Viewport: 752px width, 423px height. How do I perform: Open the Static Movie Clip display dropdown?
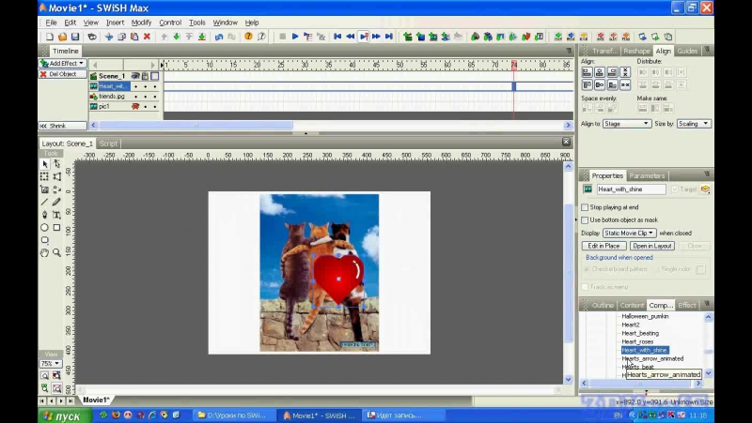click(x=629, y=233)
